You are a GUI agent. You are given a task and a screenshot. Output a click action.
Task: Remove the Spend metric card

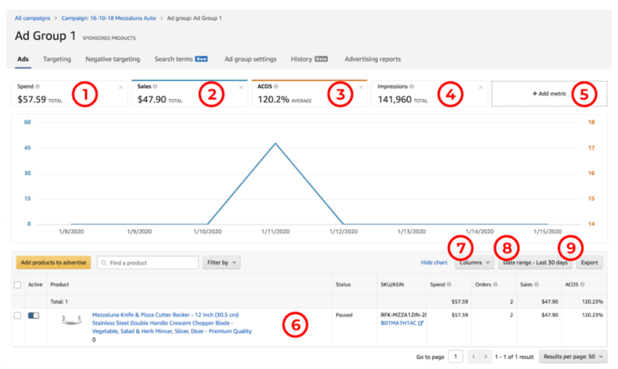point(121,88)
